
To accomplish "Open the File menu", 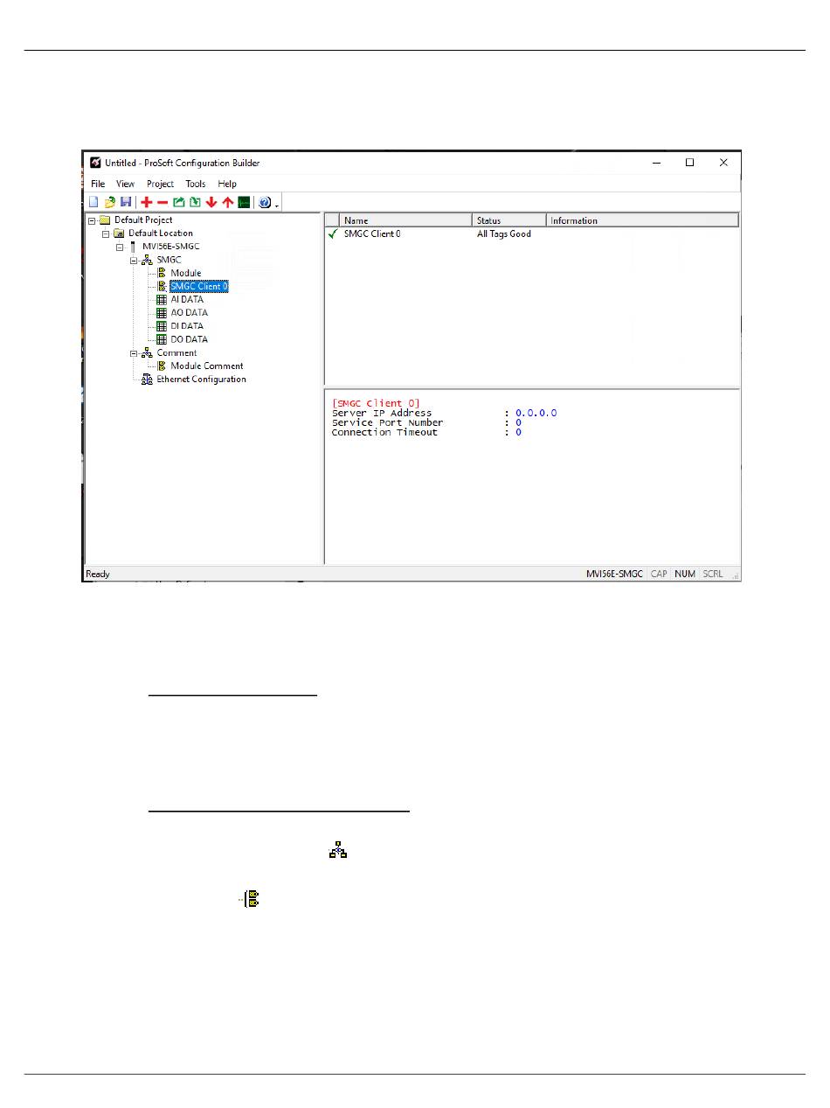I will [x=98, y=185].
